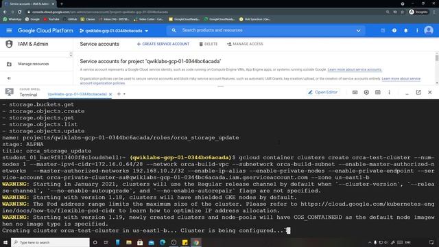Click the DELETE service account button
This screenshot has width=439, height=247.
pos(209,44)
